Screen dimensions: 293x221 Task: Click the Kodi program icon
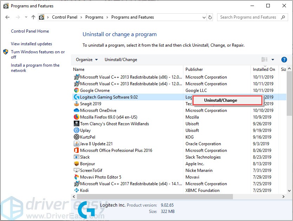tap(77, 190)
